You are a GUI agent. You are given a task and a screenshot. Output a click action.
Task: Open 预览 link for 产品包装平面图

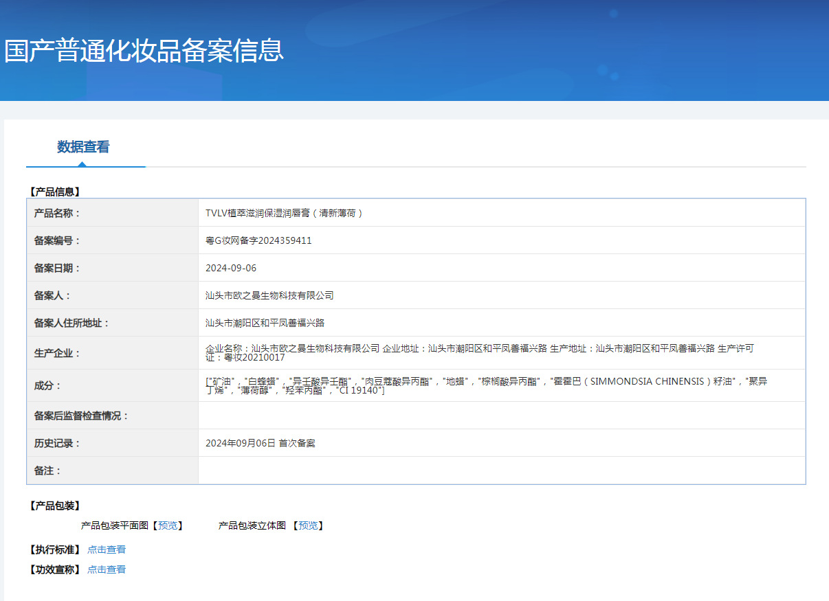168,525
